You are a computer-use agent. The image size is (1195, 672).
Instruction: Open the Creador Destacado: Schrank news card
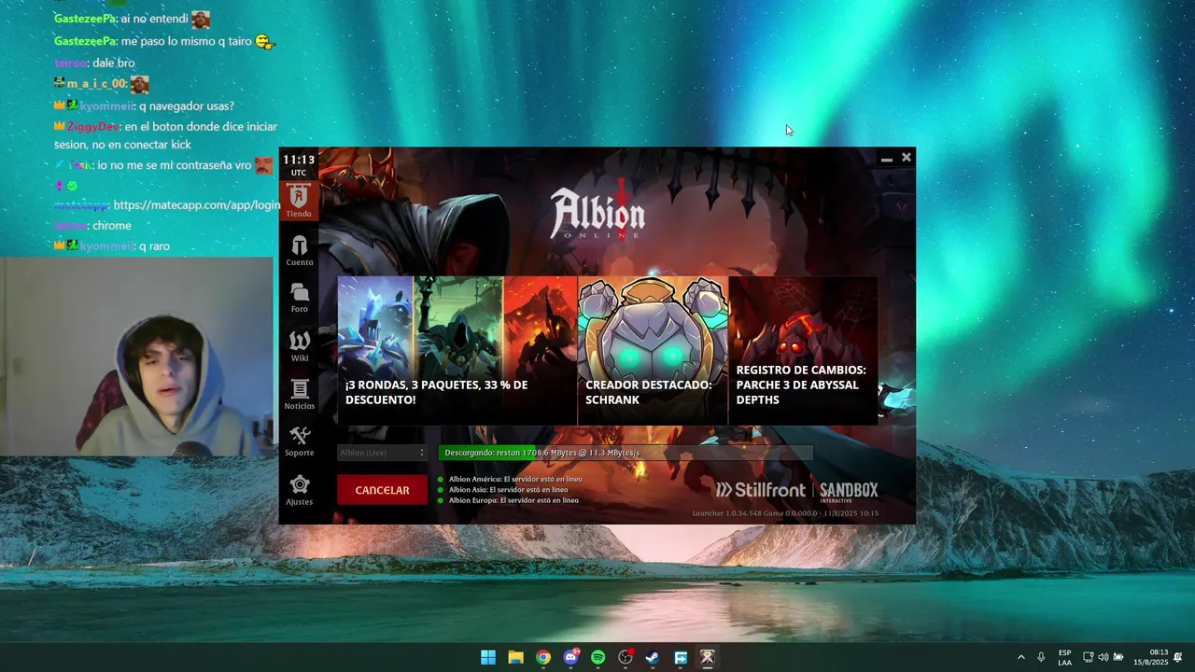(x=653, y=351)
